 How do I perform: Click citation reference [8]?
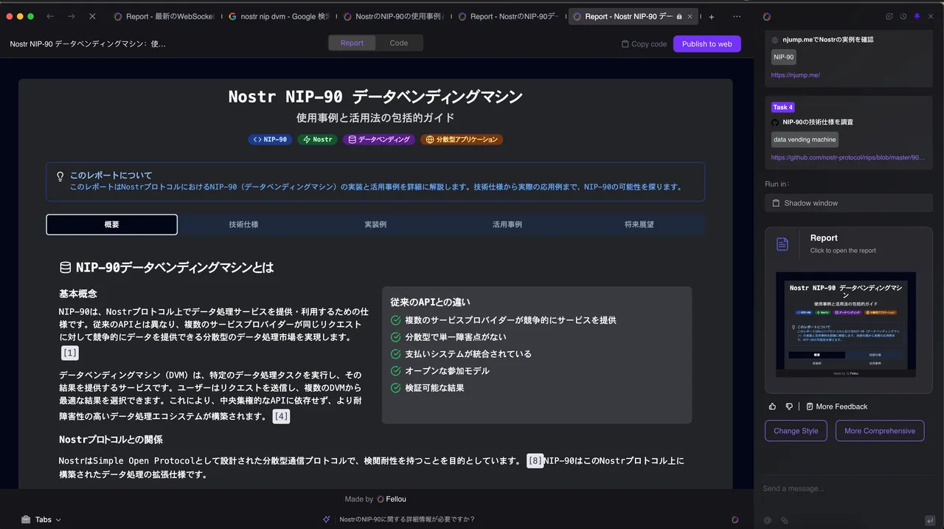[535, 460]
